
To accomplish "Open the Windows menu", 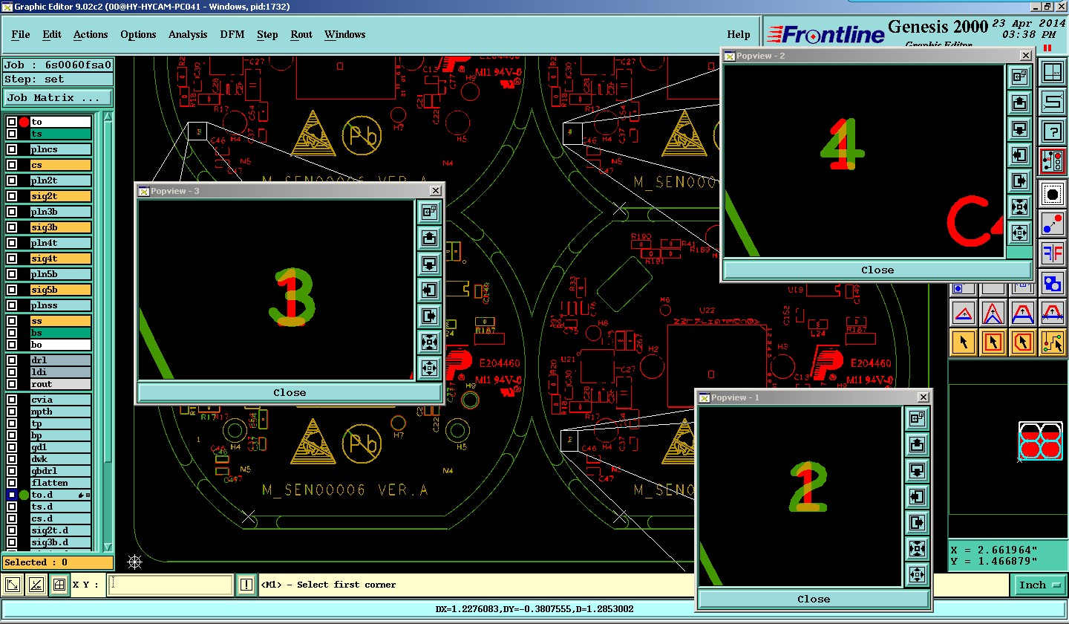I will click(344, 34).
